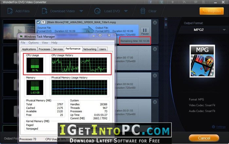
Task: Click the Cancel button
Action: point(204,138)
